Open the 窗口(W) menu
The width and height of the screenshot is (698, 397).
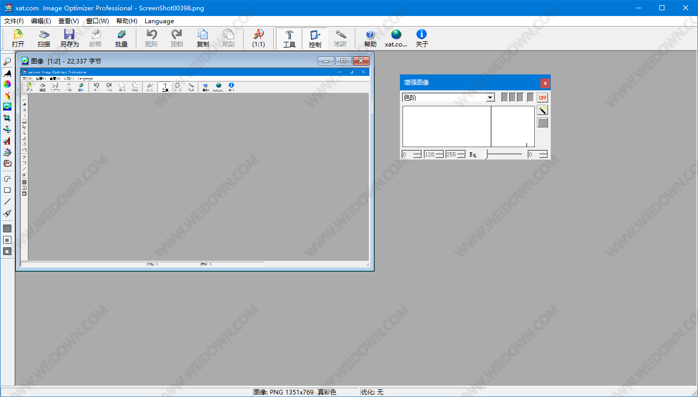(x=98, y=21)
